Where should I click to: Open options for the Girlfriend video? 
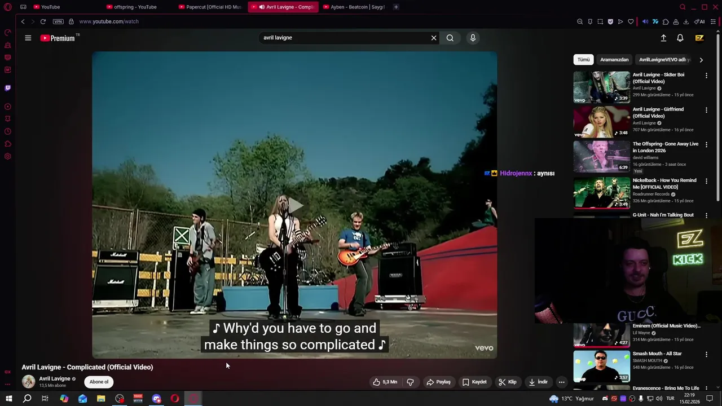706,110
